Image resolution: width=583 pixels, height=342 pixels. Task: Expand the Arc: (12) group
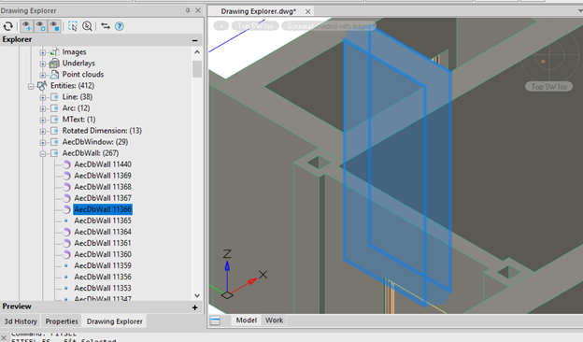click(42, 109)
